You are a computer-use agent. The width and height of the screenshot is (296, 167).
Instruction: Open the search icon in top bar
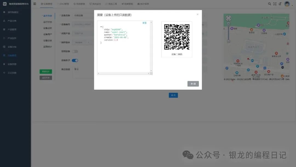click(x=270, y=4)
